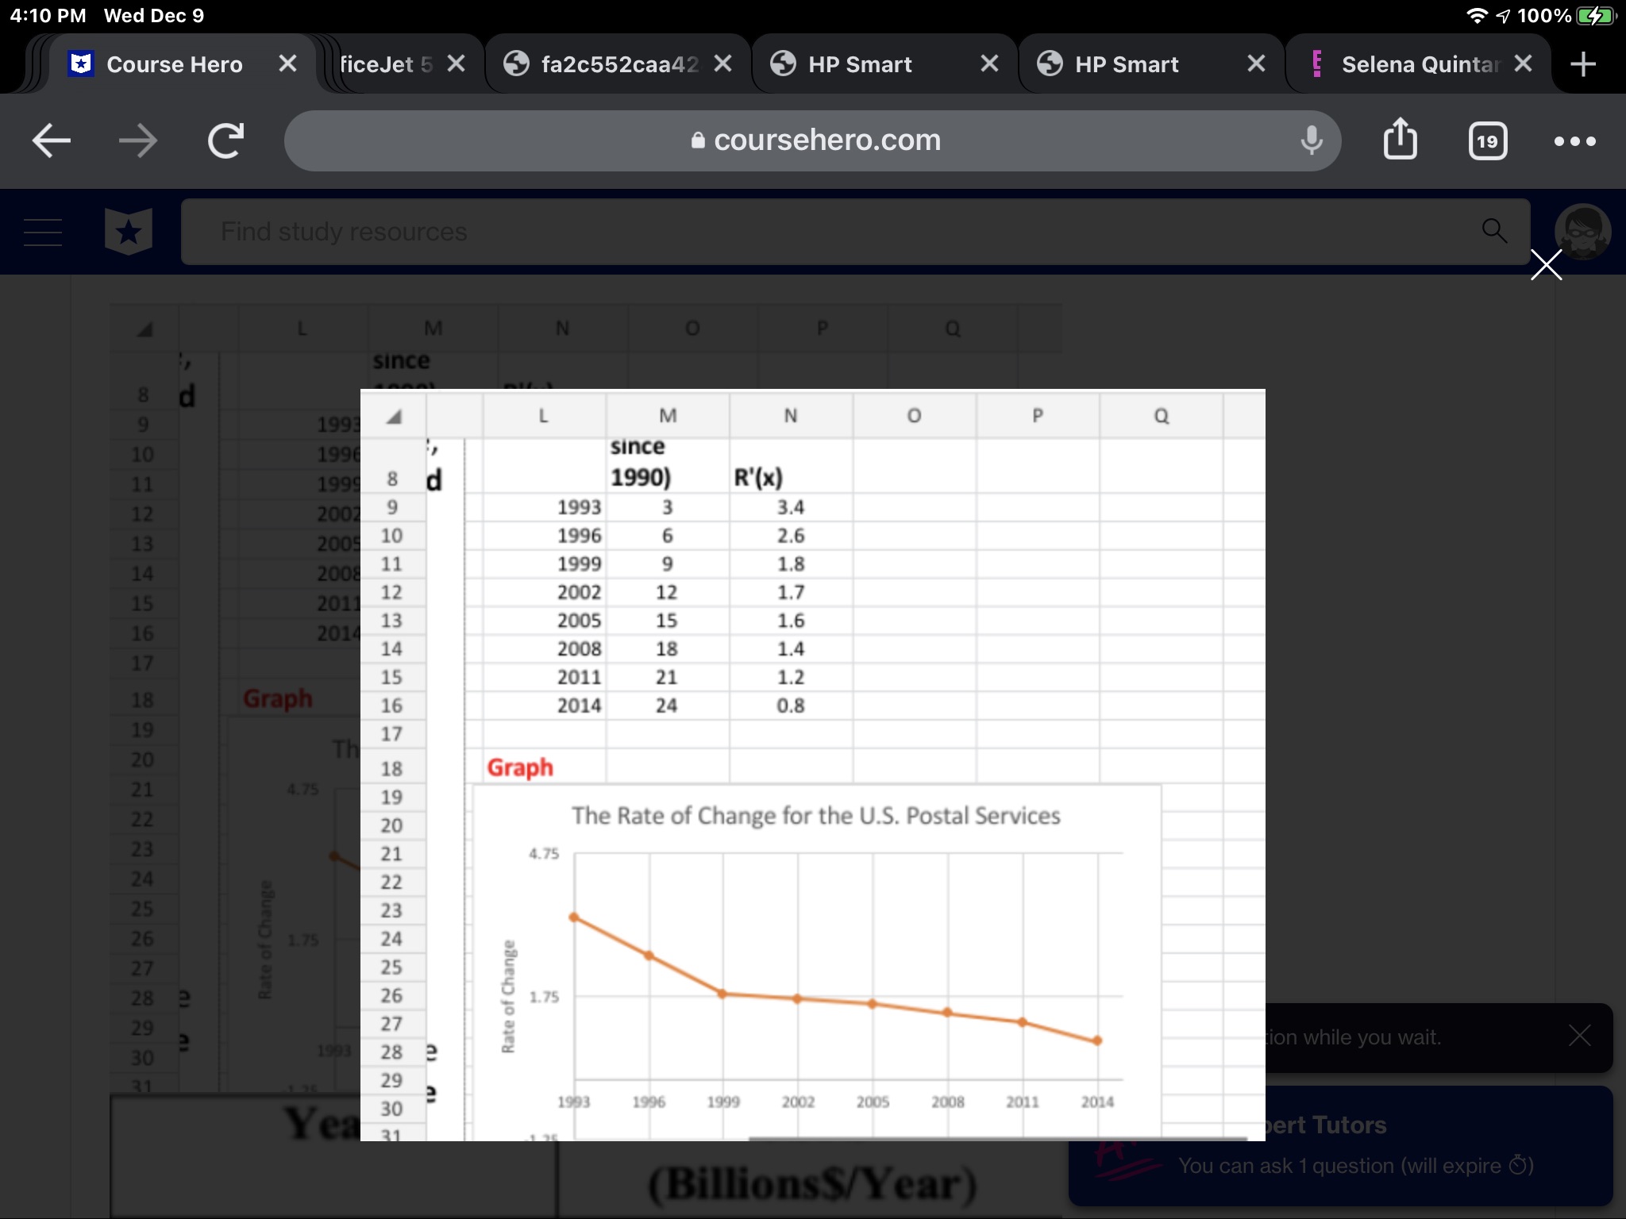Dismiss the 'while you wait' notification

pos(1579,1036)
